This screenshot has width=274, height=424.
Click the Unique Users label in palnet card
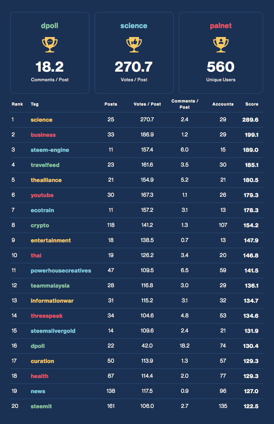point(221,80)
